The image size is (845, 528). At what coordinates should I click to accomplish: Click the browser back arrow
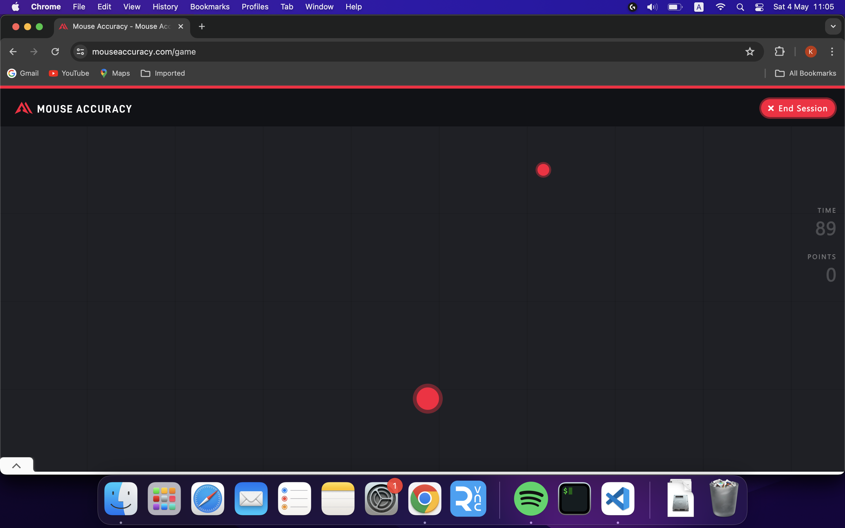13,51
